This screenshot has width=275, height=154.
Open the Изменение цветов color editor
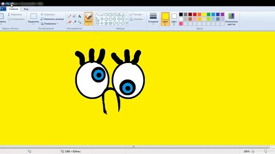231,19
